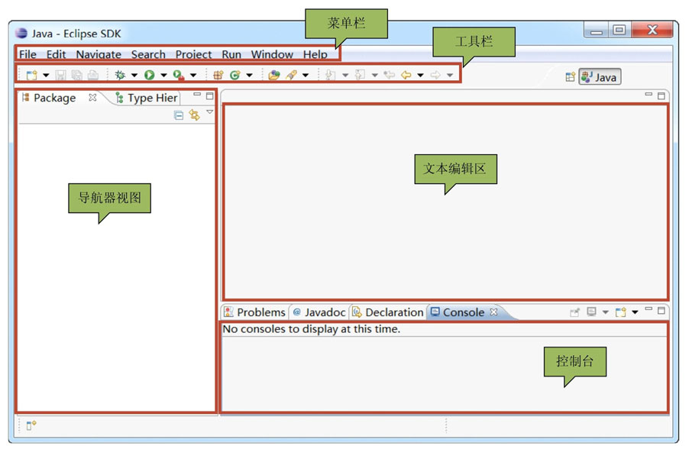
Task: Close the Console tab
Action: click(x=493, y=312)
